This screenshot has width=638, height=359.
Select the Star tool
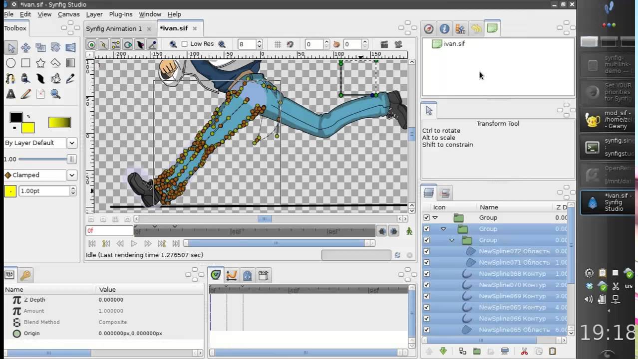[x=40, y=63]
